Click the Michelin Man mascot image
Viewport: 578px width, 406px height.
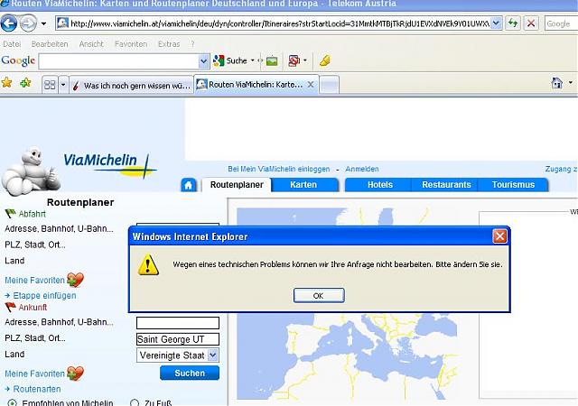pos(30,171)
